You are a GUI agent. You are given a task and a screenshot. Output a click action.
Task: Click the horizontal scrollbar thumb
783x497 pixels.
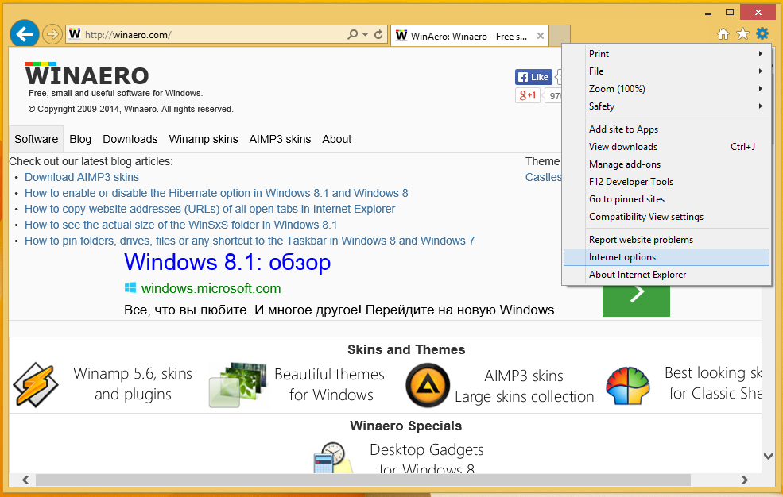click(x=363, y=480)
